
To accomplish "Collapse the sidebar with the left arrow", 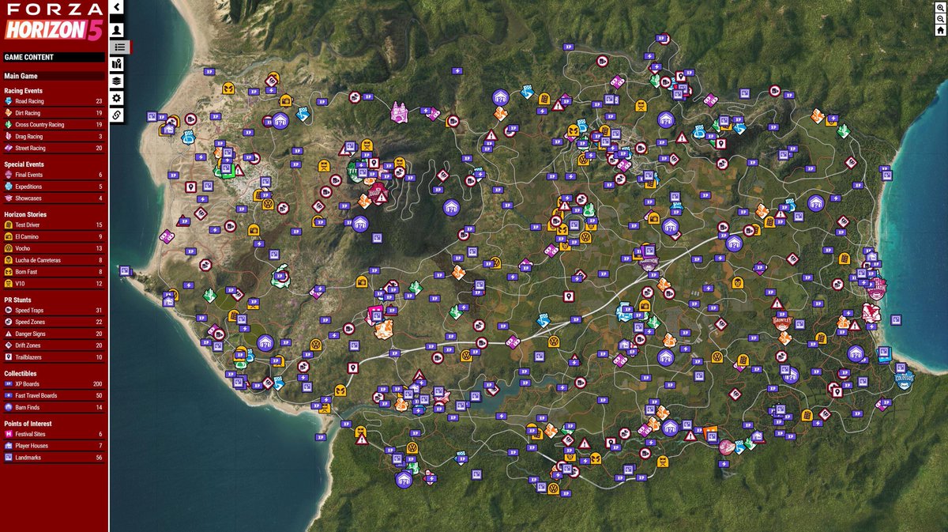I will tap(116, 7).
